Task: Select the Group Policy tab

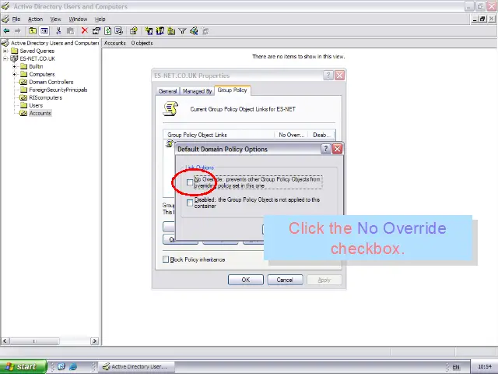Action: pyautogui.click(x=233, y=90)
